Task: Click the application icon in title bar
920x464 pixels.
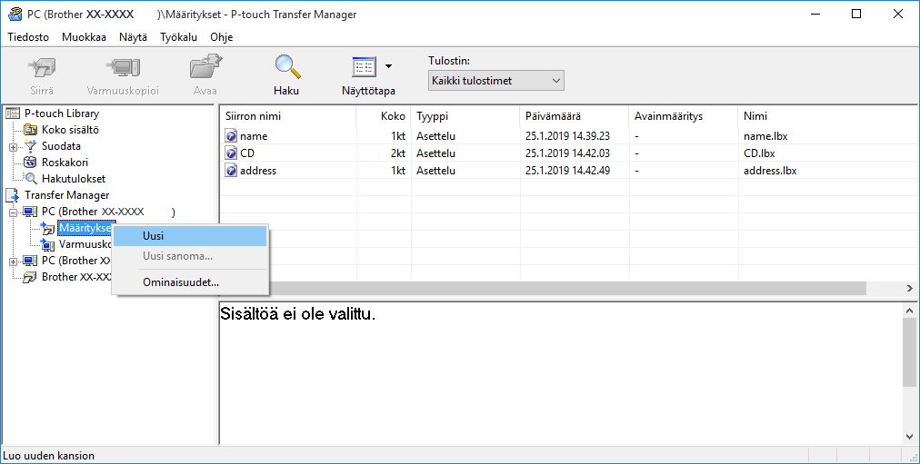Action: [x=15, y=14]
